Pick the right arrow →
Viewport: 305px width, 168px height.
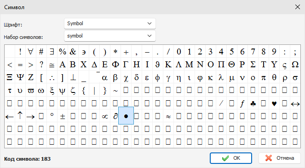click(x=30, y=116)
